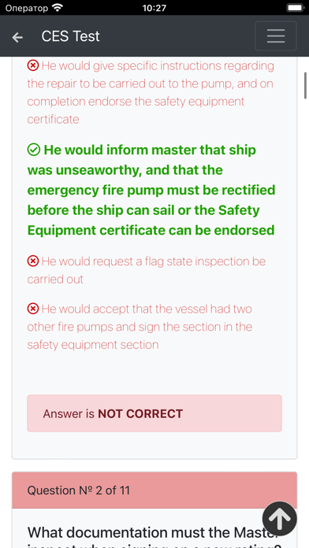Image resolution: width=309 pixels, height=548 pixels.
Task: Tap the battery indicator in status bar
Action: coord(296,7)
